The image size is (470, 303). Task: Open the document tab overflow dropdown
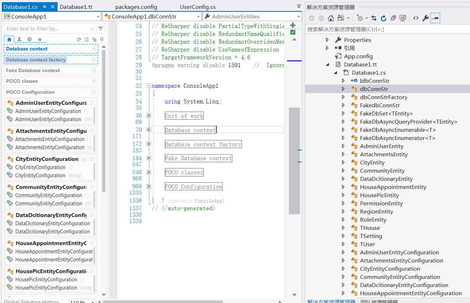(299, 6)
